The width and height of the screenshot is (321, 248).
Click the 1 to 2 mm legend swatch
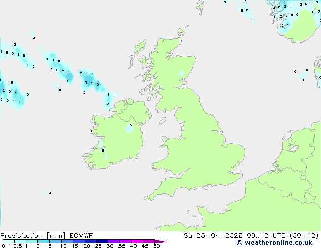pyautogui.click(x=32, y=241)
